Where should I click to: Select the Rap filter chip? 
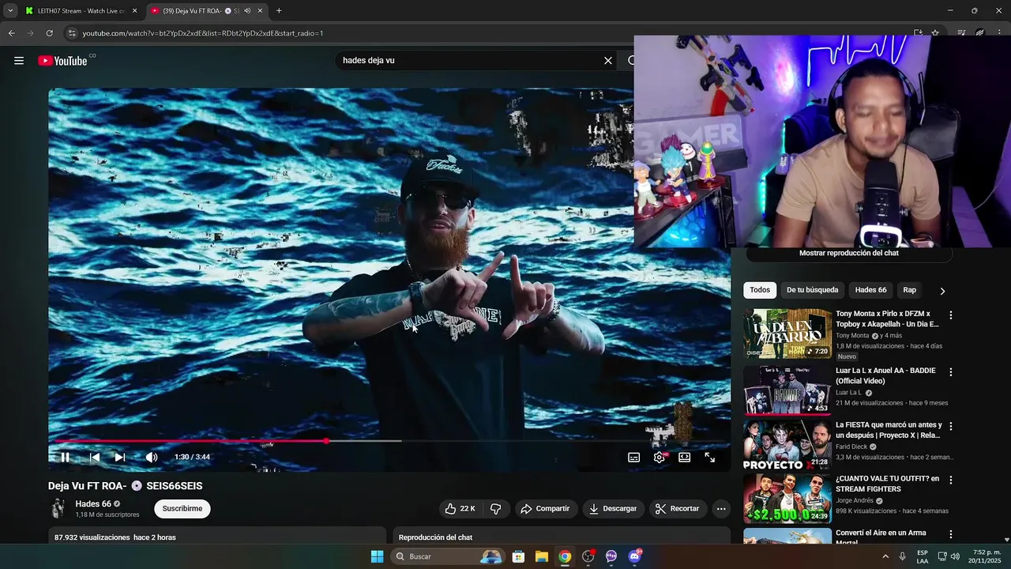(909, 290)
